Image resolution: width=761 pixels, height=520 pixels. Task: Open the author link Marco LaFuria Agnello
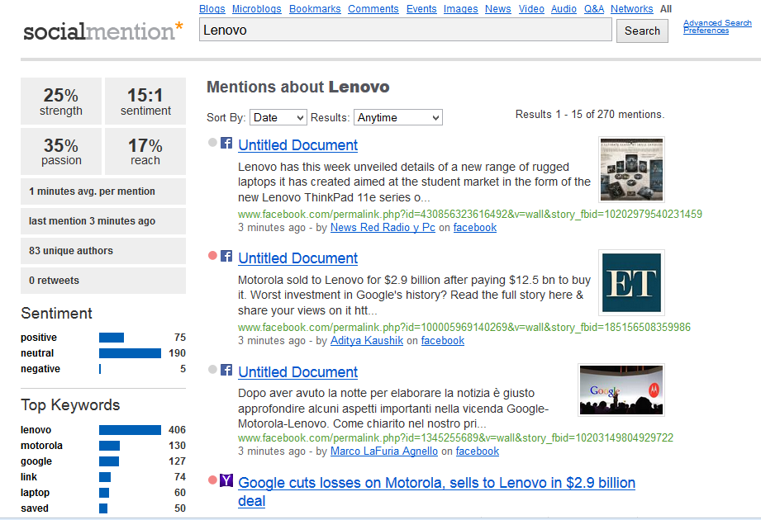click(384, 451)
